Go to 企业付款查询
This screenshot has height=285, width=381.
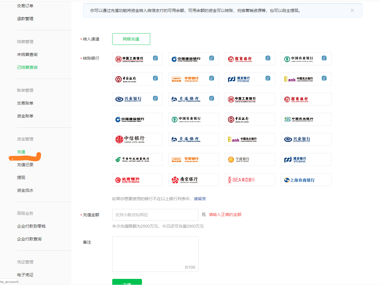(x=29, y=239)
